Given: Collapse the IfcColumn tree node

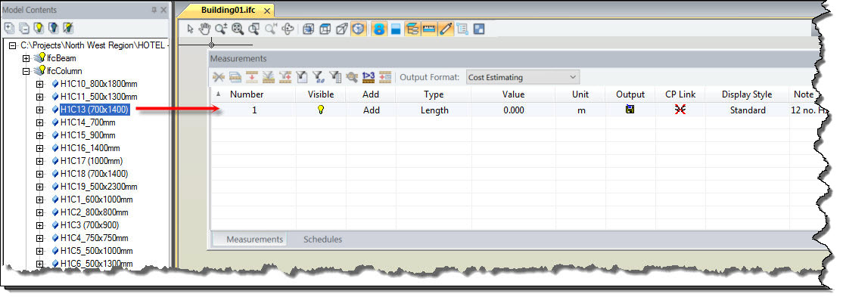Looking at the screenshot, I should coord(26,71).
